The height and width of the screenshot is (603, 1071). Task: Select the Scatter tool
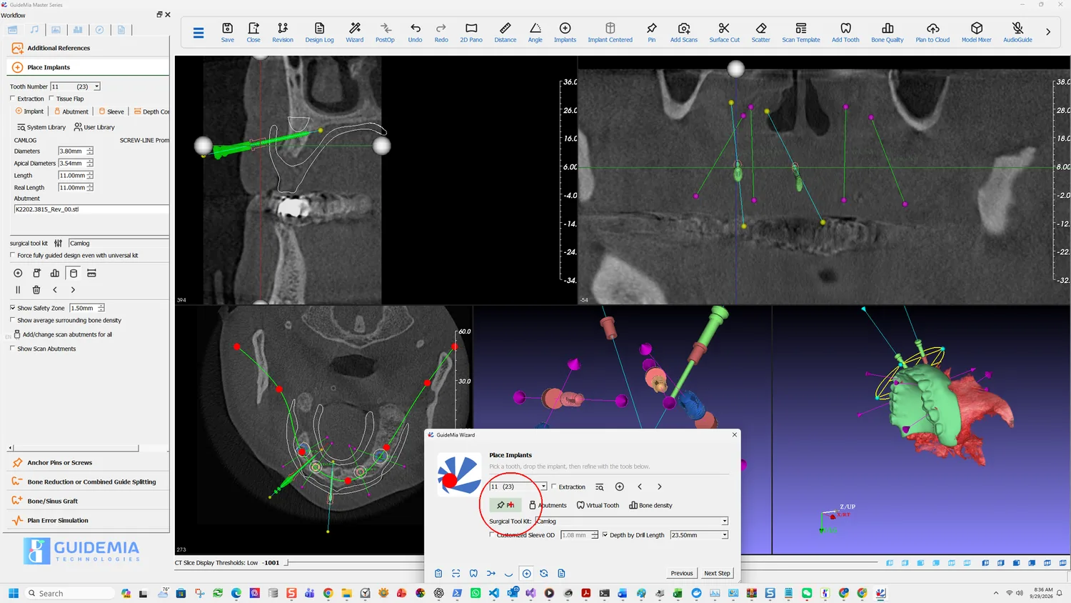point(761,32)
